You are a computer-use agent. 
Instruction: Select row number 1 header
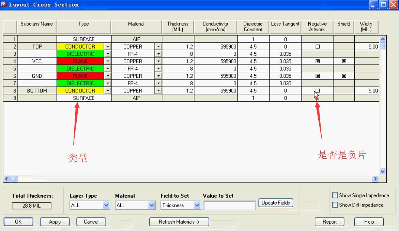click(10, 39)
